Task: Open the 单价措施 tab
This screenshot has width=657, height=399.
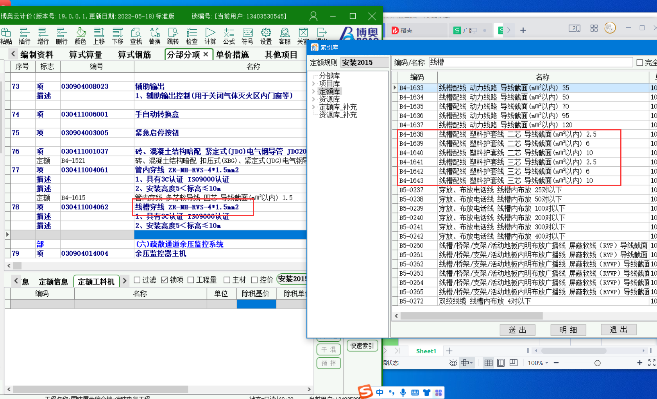Action: pos(232,55)
